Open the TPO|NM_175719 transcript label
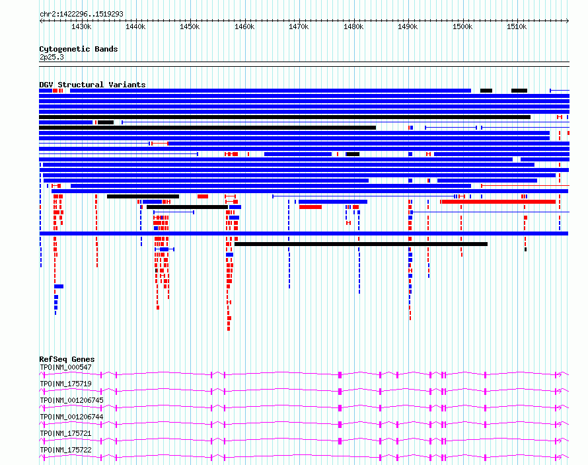This screenshot has height=465, width=588. (65, 384)
